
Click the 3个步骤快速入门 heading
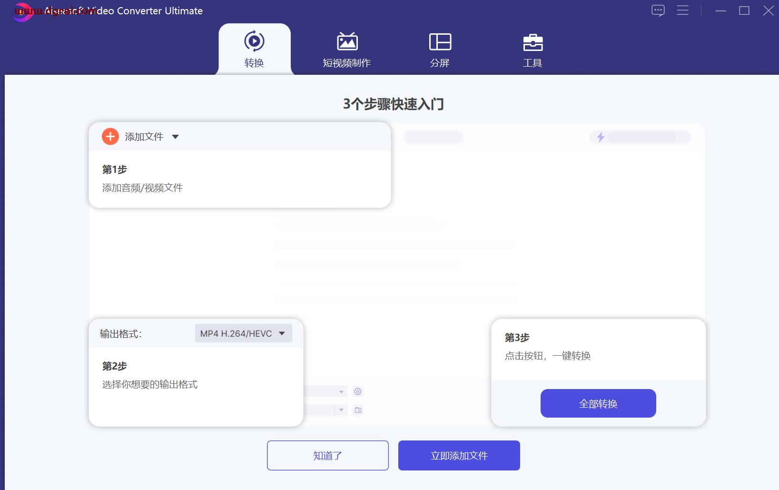(x=394, y=104)
